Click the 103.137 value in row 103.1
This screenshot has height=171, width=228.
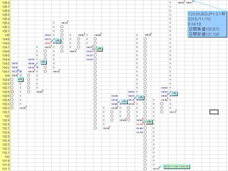point(172,112)
